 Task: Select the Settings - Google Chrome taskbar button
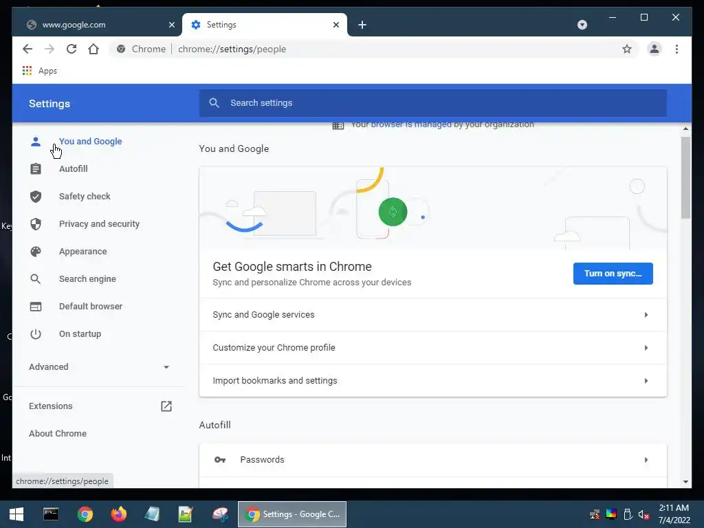[x=291, y=514]
